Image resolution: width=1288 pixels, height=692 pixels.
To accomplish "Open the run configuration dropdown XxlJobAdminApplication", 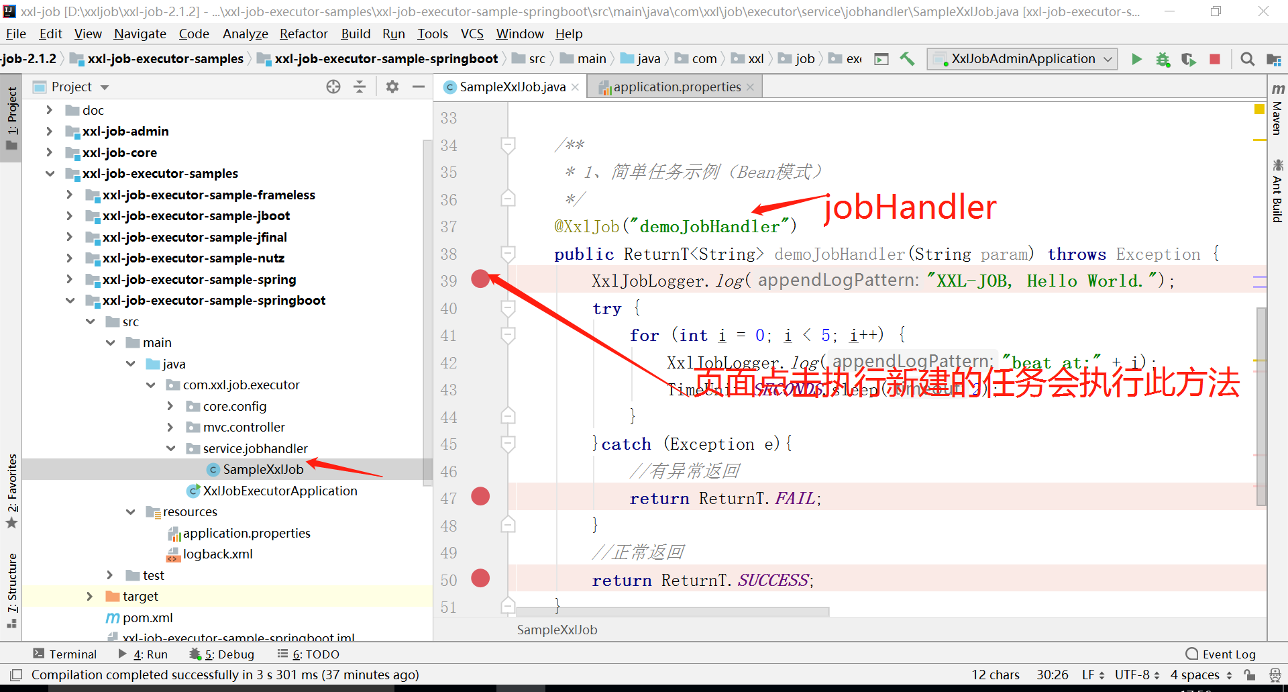I will [x=1022, y=59].
